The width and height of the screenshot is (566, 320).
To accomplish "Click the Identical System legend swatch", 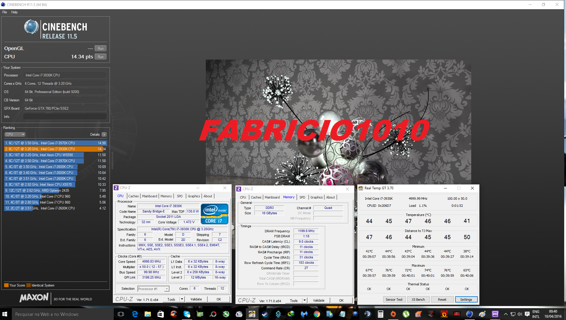I will (x=28, y=285).
